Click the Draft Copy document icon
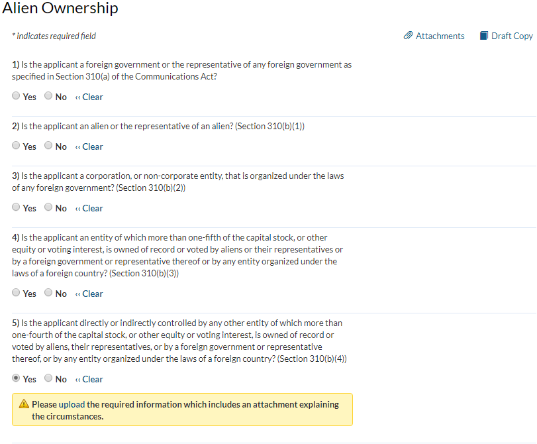The image size is (537, 444). tap(483, 36)
